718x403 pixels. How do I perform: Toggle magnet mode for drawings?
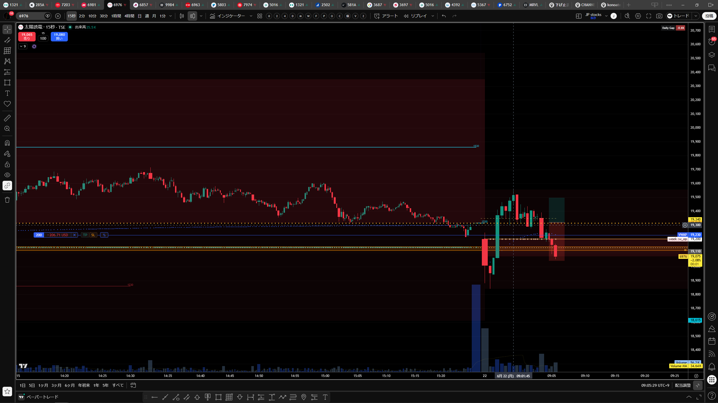click(x=7, y=143)
